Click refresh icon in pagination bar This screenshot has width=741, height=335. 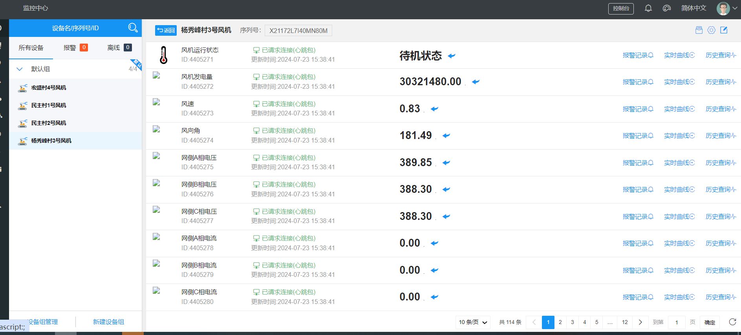(x=732, y=322)
